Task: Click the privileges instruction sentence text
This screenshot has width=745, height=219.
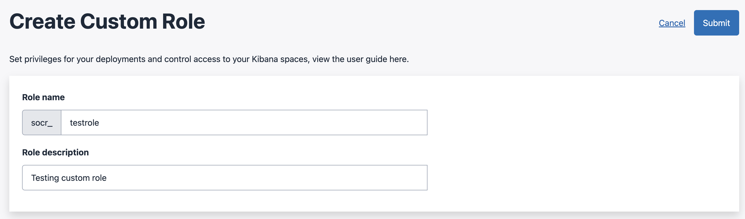Action: coord(209,59)
